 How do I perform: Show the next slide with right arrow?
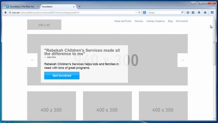click(x=183, y=60)
